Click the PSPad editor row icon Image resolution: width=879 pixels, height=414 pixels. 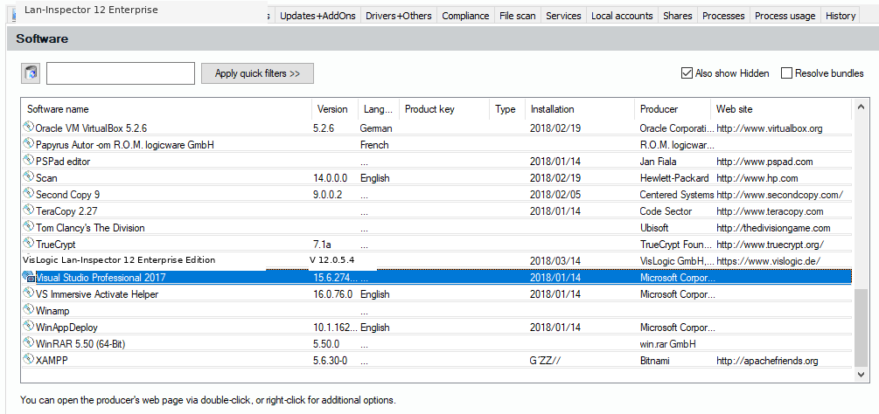point(29,161)
